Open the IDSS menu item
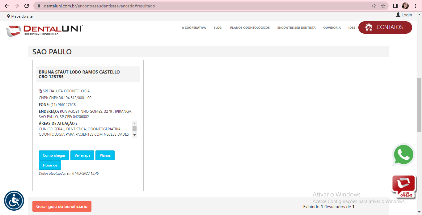This screenshot has height=215, width=422. 352,27
